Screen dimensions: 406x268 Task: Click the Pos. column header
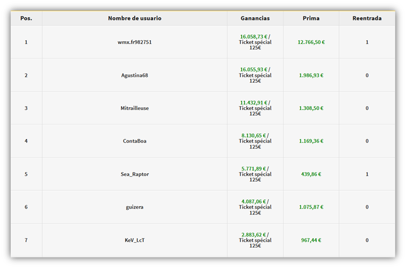[26, 18]
